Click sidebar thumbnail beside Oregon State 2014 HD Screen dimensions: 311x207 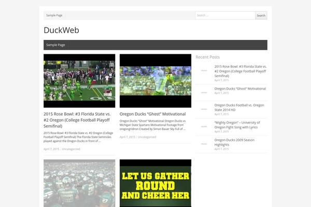[204, 109]
